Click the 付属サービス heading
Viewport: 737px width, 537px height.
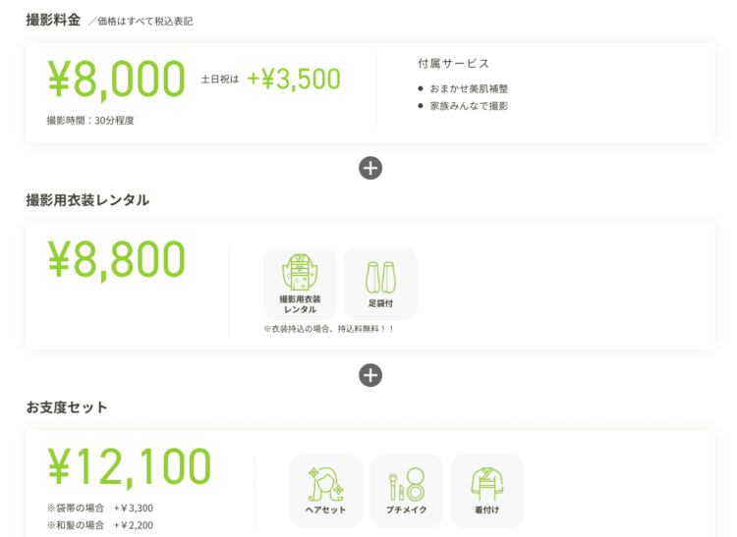[x=454, y=64]
